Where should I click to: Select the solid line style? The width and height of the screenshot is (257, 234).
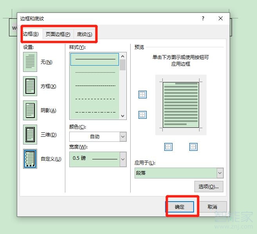coord(95,59)
